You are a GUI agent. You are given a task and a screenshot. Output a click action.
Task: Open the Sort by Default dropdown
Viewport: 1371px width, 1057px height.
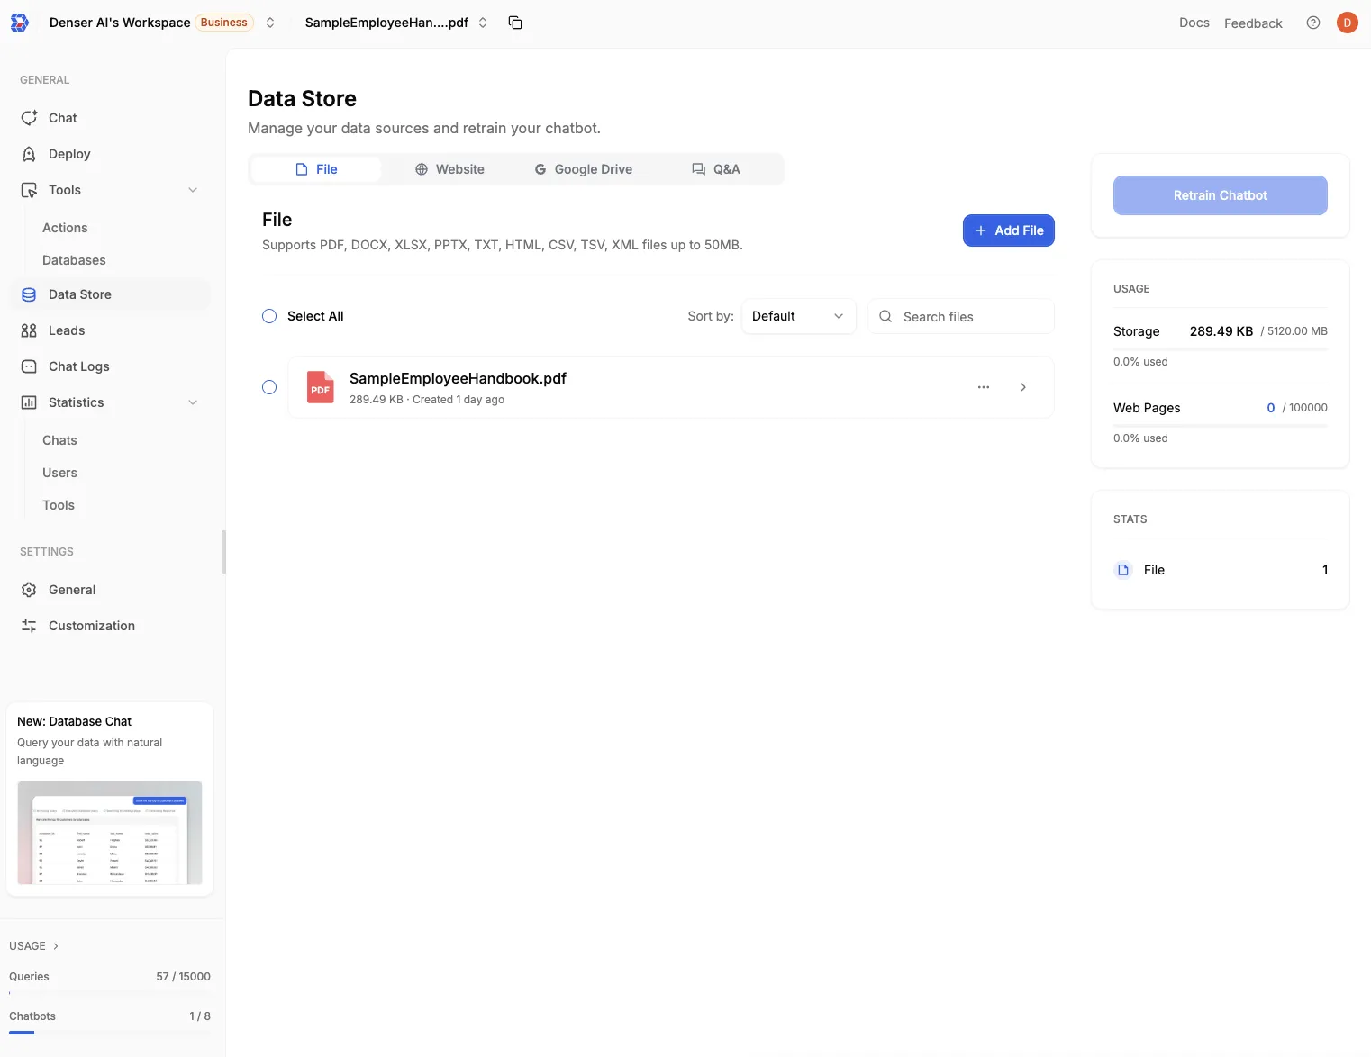796,316
